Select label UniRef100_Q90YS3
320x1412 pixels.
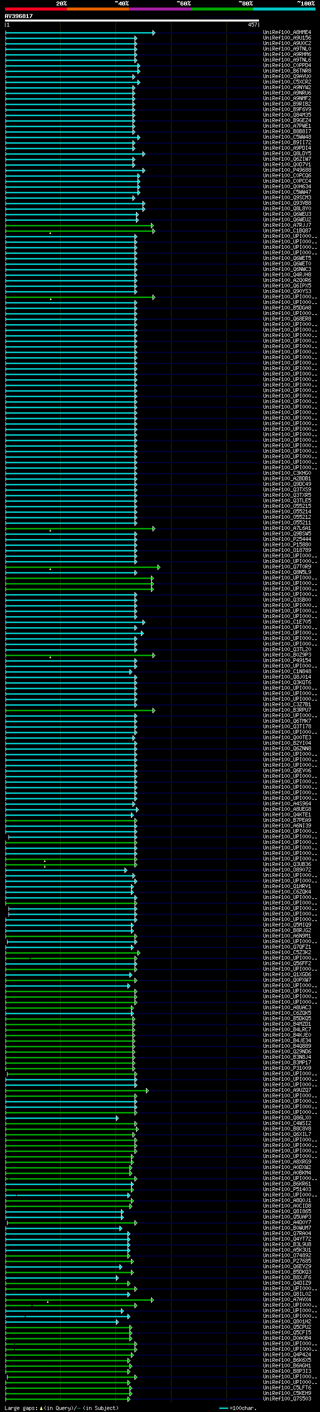286,291
